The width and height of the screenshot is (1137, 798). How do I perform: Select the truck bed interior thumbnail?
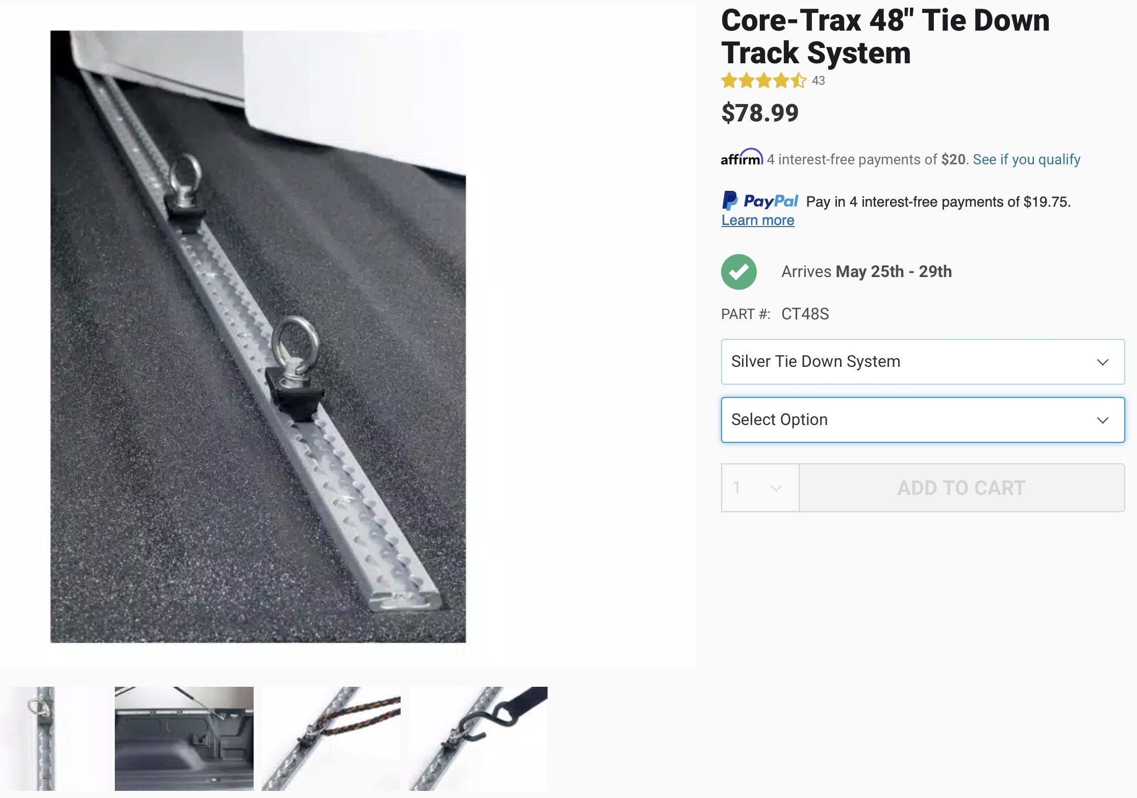point(184,738)
